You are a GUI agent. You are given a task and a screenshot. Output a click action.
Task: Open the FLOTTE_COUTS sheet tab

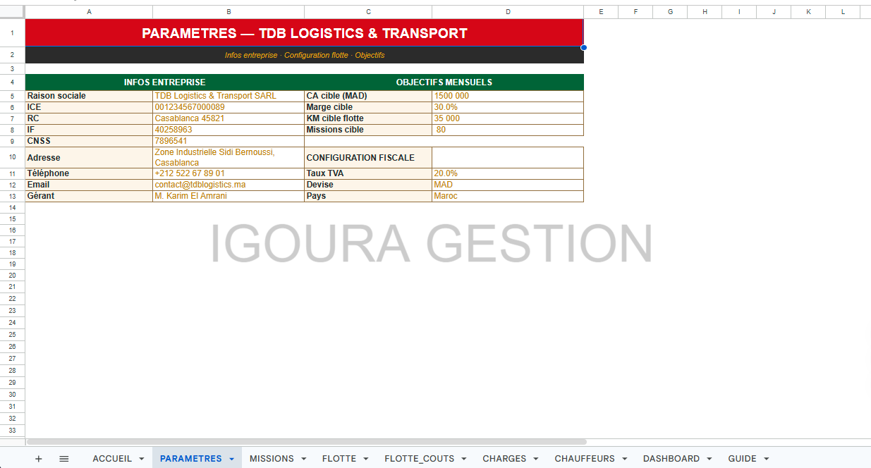pyautogui.click(x=420, y=458)
